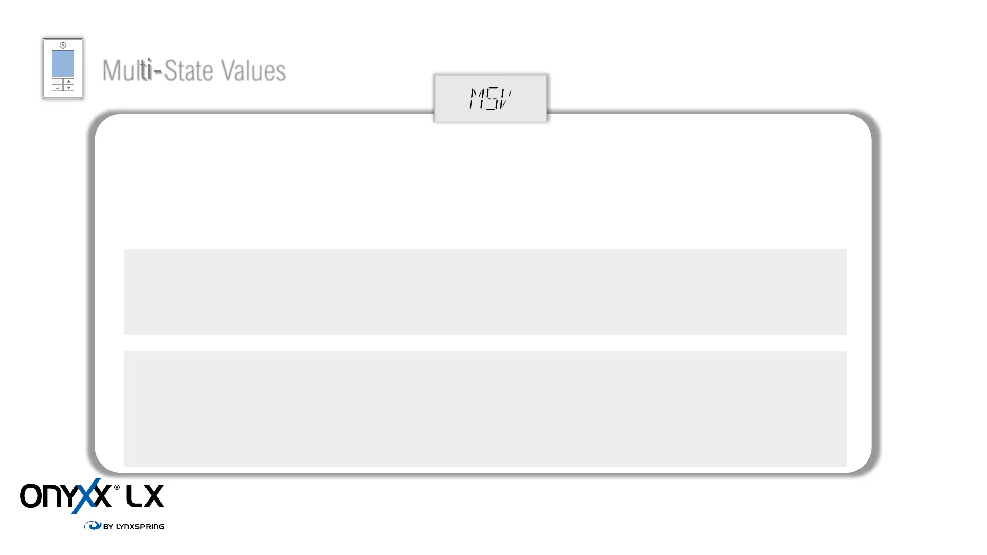Select the down arrow key on thermostat
This screenshot has width=987, height=555.
(x=68, y=88)
